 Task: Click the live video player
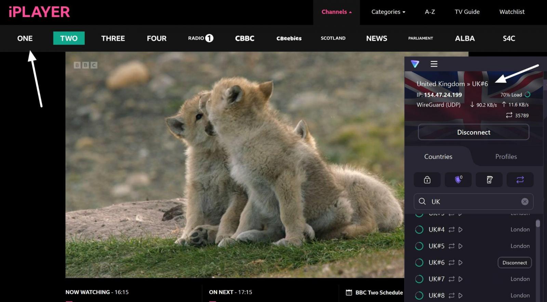235,165
